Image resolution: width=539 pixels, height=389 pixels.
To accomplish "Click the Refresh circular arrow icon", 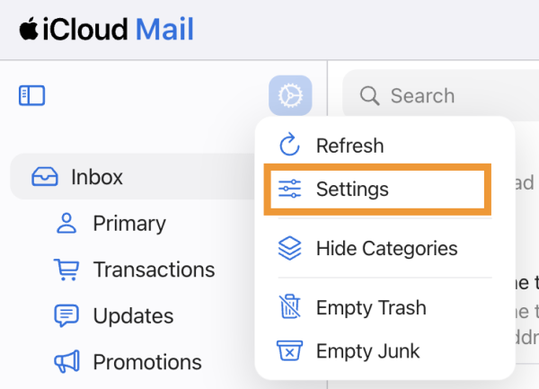I will click(289, 145).
